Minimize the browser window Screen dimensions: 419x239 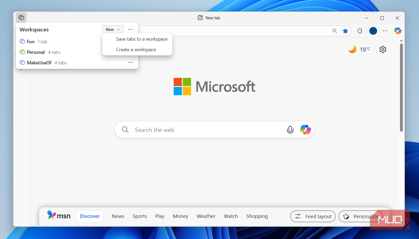point(367,18)
